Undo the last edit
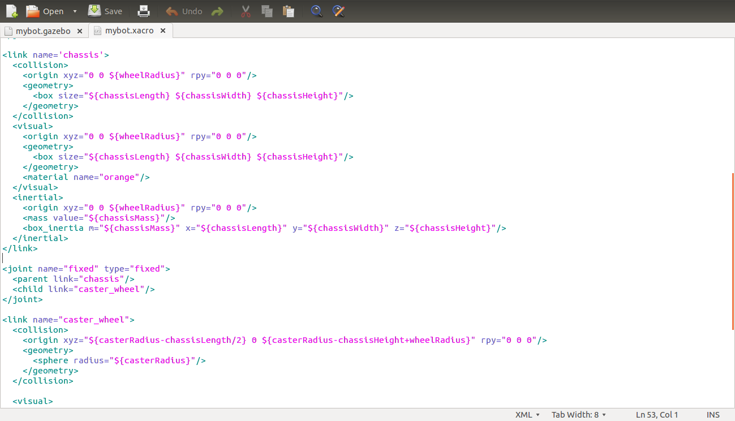Viewport: 735px width, 421px height. (x=184, y=11)
